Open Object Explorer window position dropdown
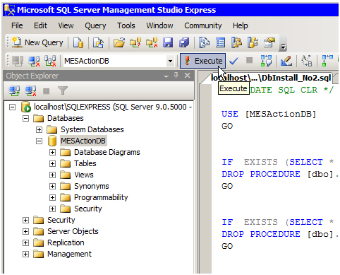 [166, 76]
